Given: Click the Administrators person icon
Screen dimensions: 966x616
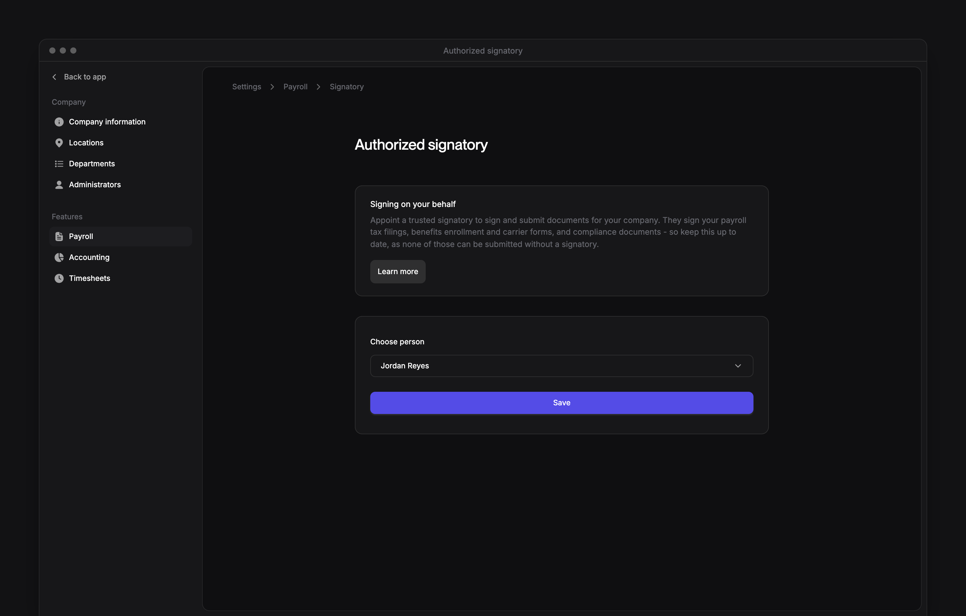Looking at the screenshot, I should click(59, 184).
